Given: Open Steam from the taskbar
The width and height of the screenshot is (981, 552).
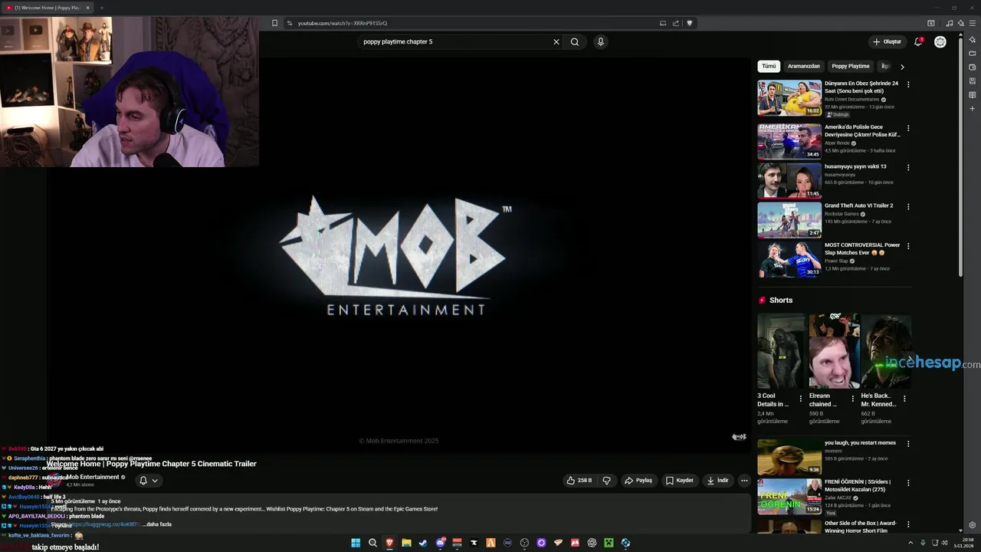Looking at the screenshot, I should [423, 543].
